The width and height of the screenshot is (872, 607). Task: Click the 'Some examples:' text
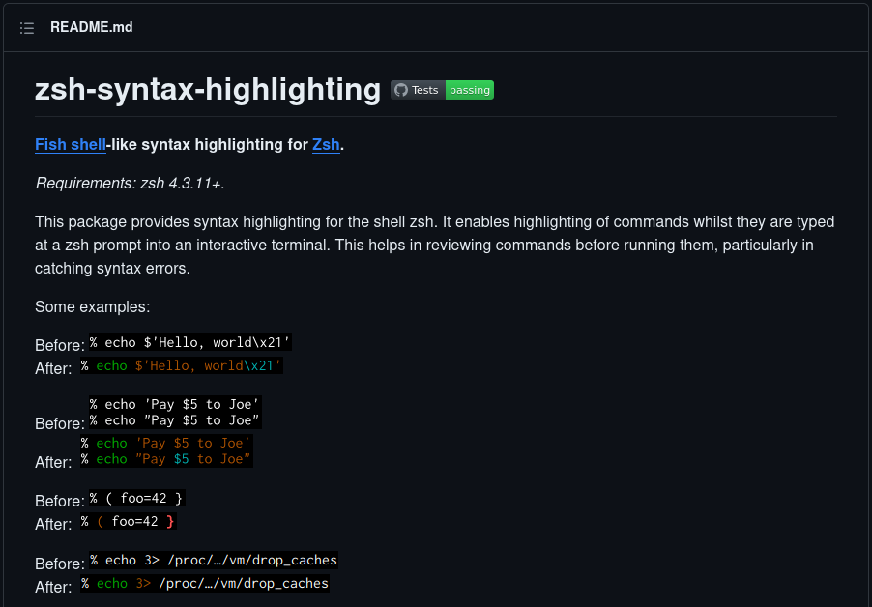point(92,306)
